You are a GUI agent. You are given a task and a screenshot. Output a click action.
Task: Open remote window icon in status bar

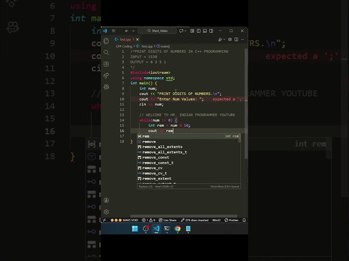pos(105,220)
